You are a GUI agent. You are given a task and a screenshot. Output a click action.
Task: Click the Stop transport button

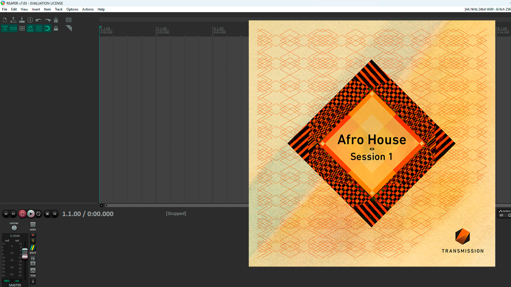(x=47, y=214)
